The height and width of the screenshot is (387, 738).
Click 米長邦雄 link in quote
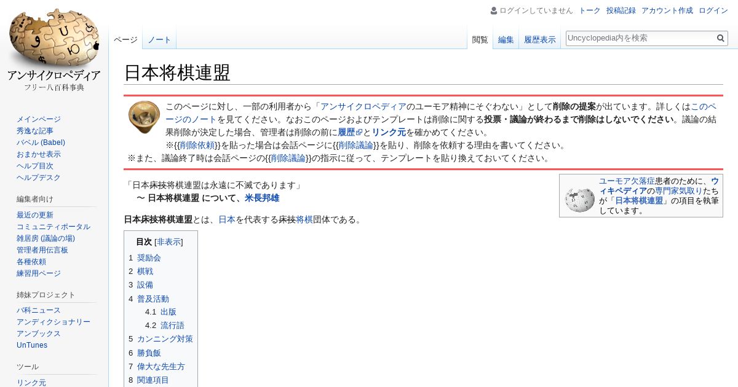click(262, 198)
